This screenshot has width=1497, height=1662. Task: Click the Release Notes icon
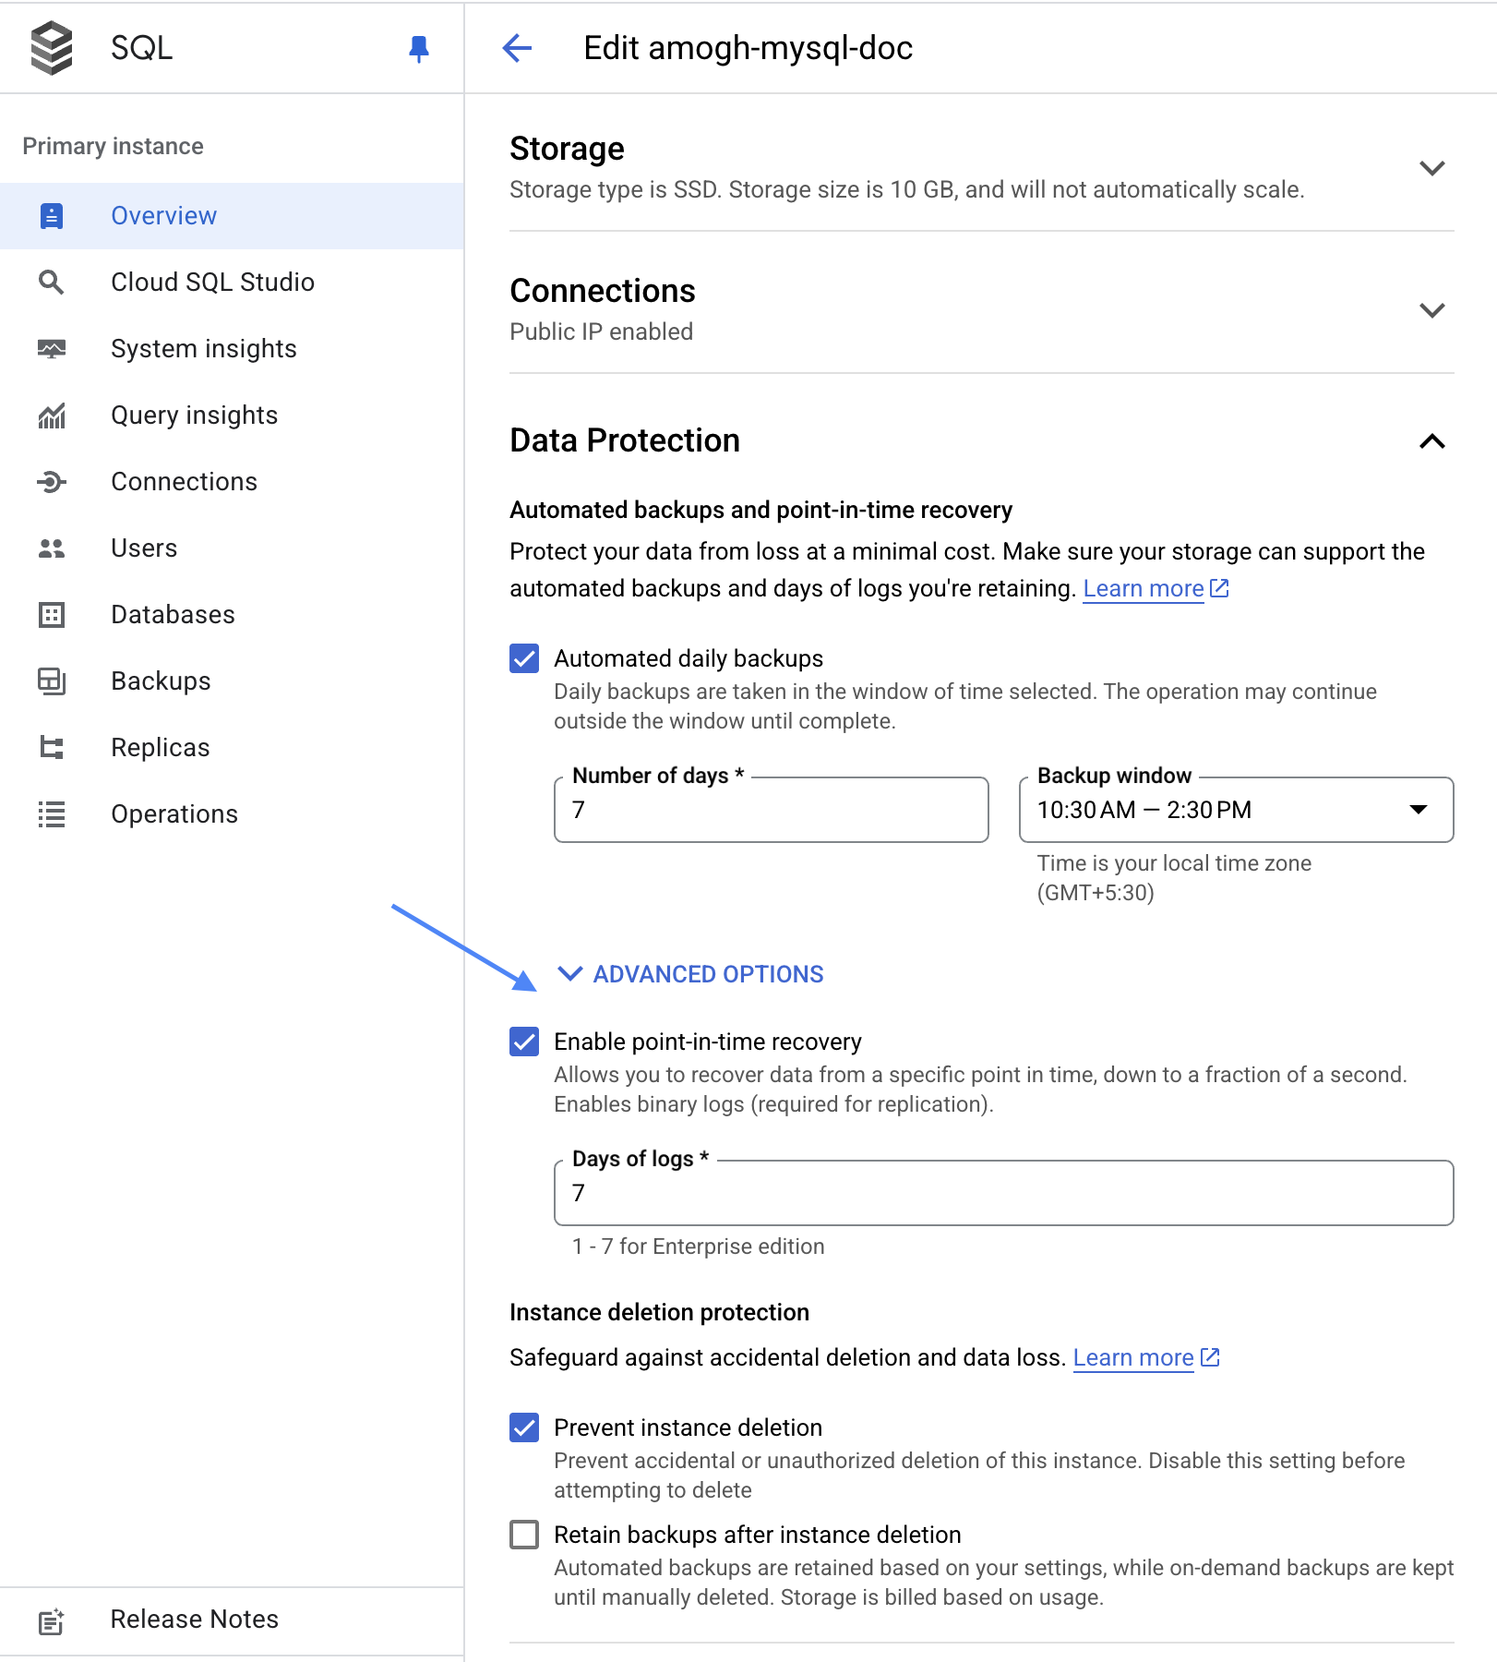(x=52, y=1620)
